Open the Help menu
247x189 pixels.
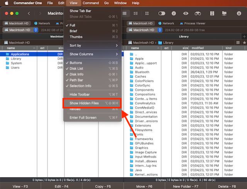coord(135,3)
